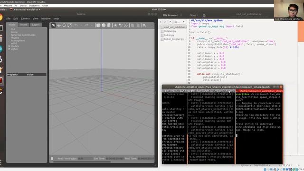Add a point light in Gazebo
Viewport: 304px width, 171px height.
115,25
